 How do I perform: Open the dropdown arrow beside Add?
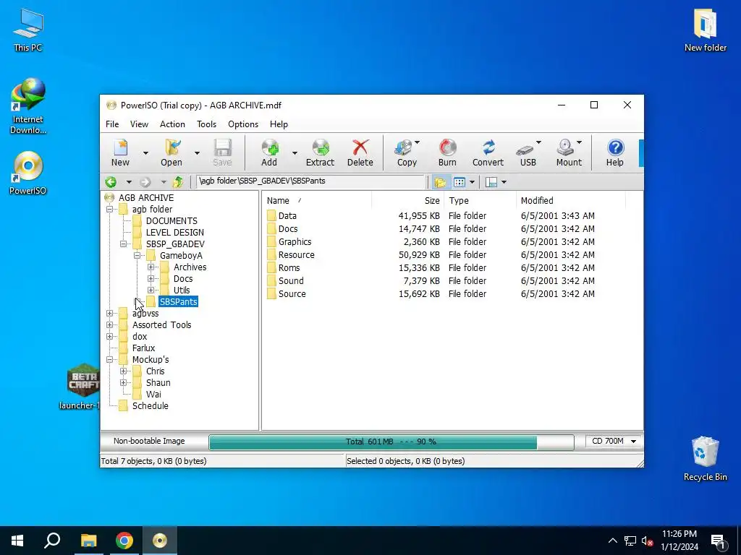point(295,153)
